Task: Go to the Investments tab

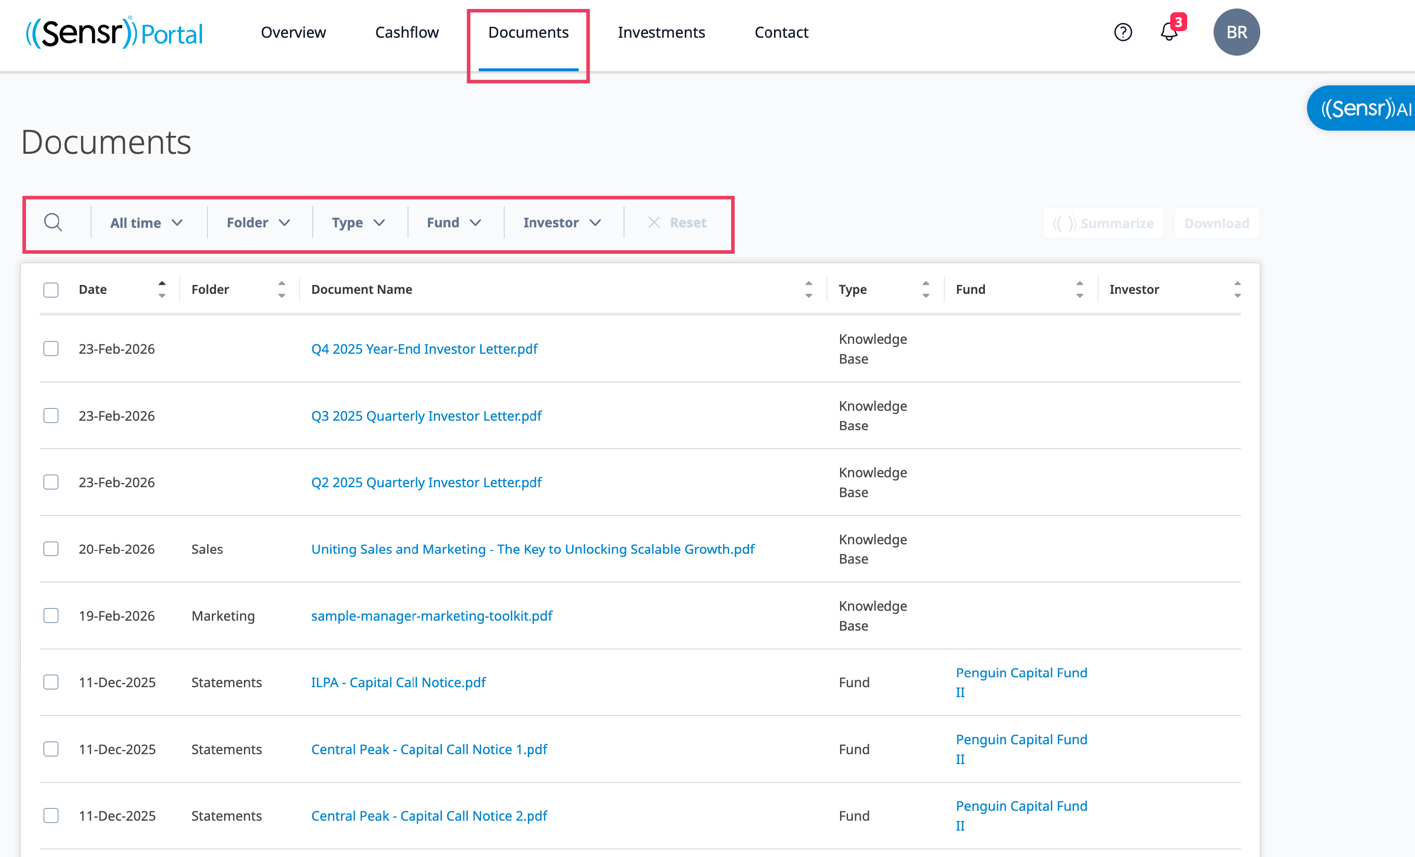Action: [661, 33]
